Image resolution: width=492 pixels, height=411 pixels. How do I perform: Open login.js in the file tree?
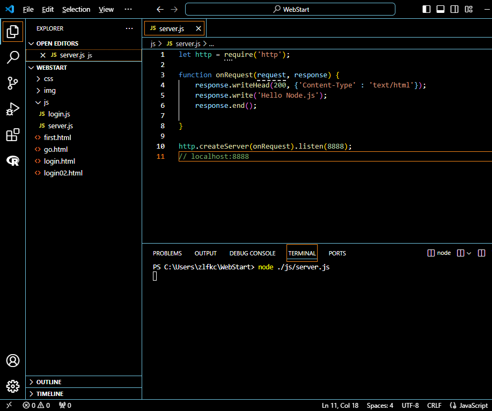pos(59,114)
